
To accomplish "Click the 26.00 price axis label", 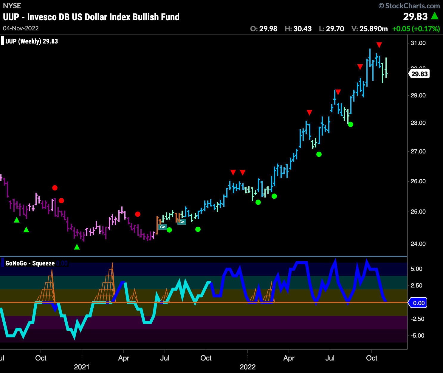I will click(x=418, y=181).
